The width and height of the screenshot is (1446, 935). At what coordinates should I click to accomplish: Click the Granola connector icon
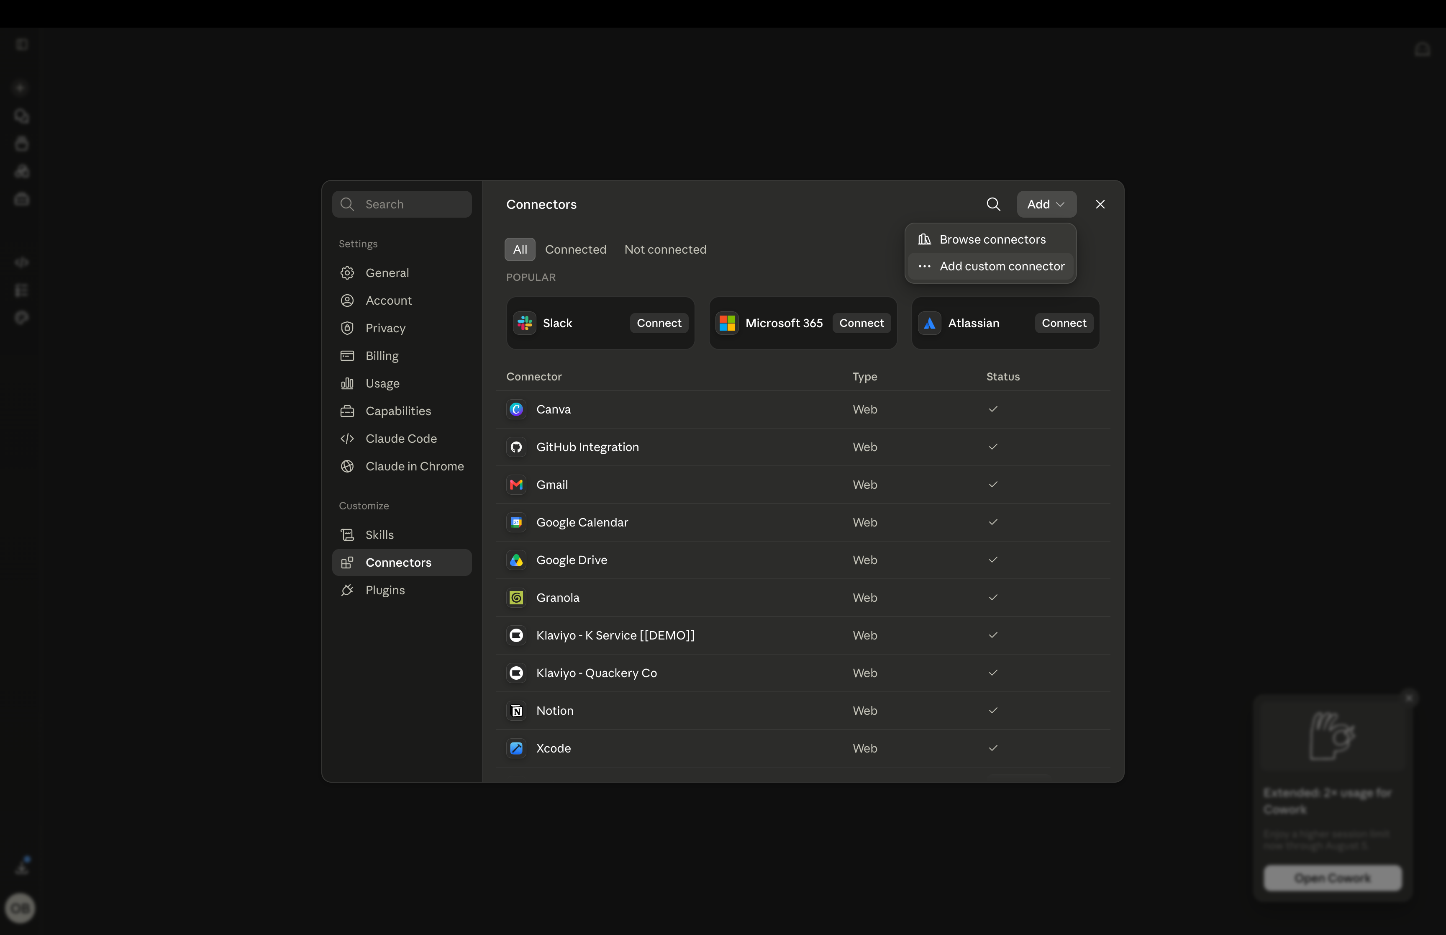(x=516, y=597)
